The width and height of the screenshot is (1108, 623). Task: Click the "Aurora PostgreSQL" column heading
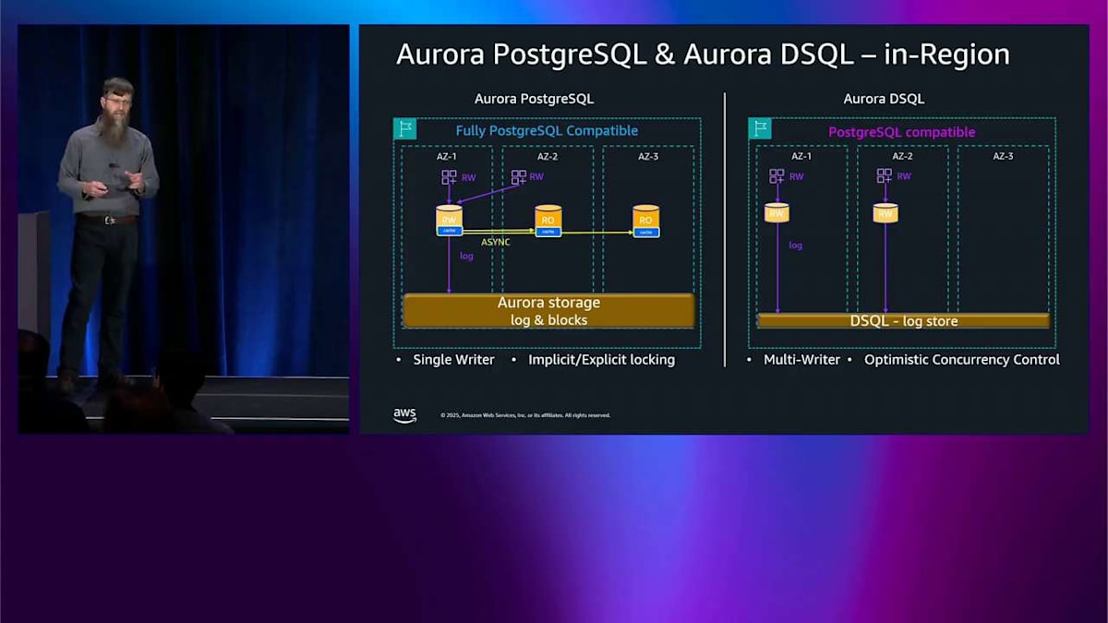(534, 99)
